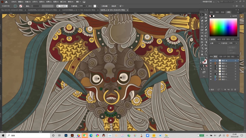Screen dimensions: 246x138
Task: Click the create new layer icon
Action: [232, 90]
